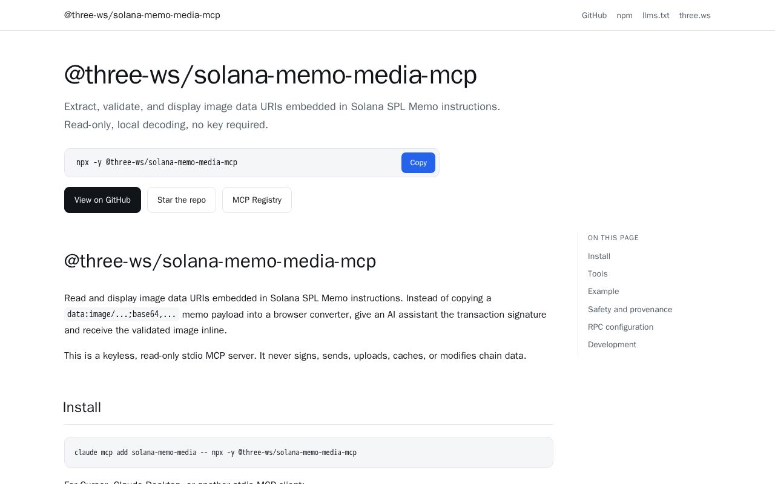Copy the npx install command
This screenshot has height=484, width=775.
(x=418, y=163)
